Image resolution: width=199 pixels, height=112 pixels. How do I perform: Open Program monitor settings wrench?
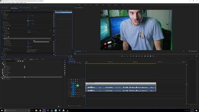point(189,51)
